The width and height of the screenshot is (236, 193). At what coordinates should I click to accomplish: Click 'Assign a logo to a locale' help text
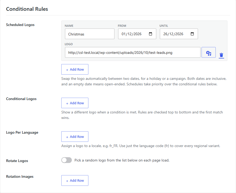coord(141,146)
